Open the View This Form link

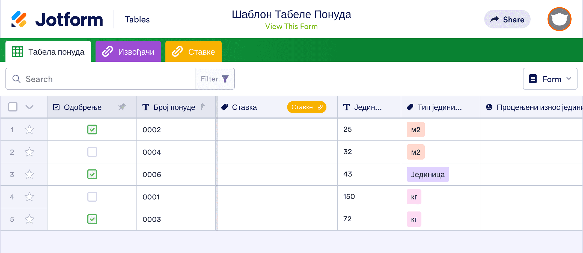click(x=291, y=26)
